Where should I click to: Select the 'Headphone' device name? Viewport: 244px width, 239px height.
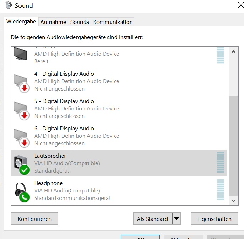tap(48, 183)
